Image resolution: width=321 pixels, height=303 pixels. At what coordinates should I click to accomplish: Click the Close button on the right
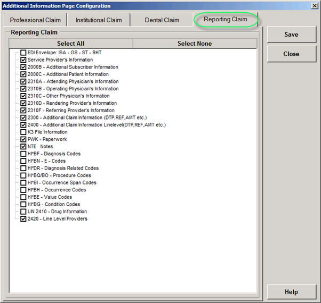pos(291,54)
